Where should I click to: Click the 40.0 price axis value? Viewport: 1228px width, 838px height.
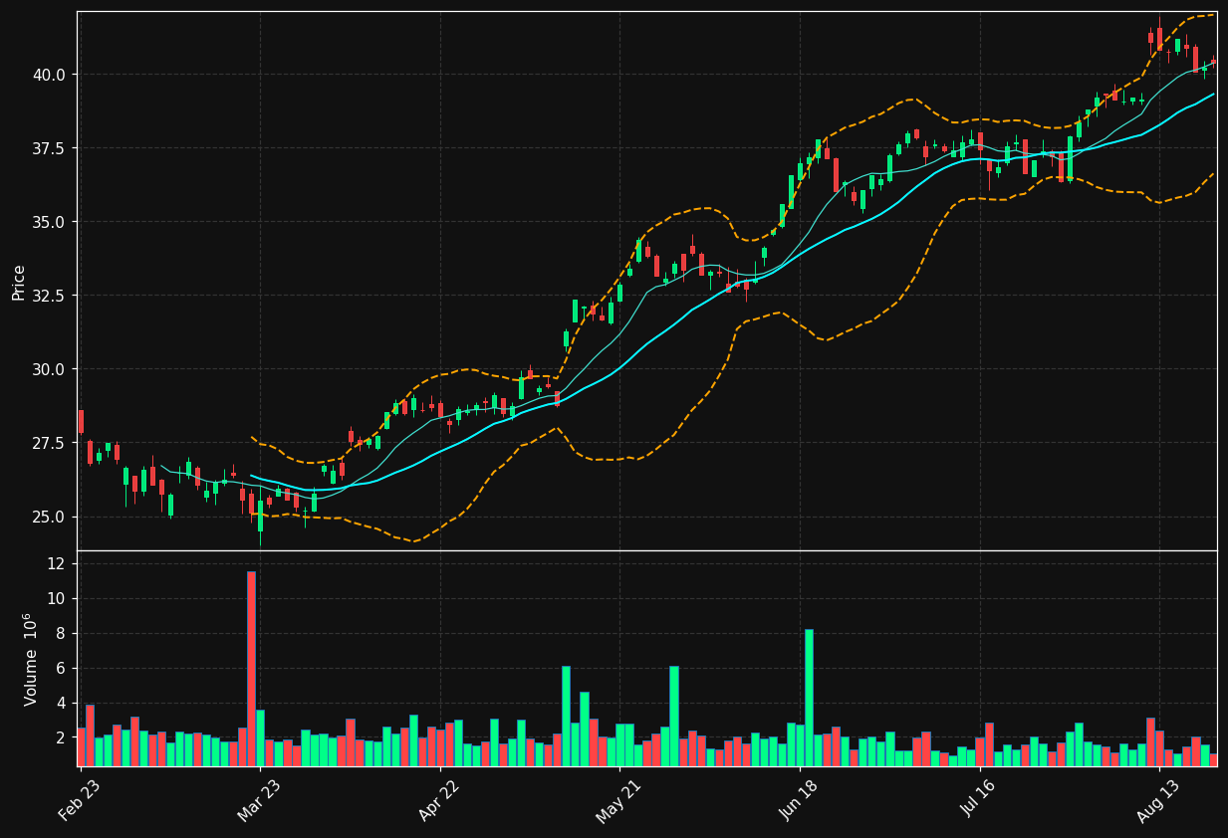pos(49,75)
